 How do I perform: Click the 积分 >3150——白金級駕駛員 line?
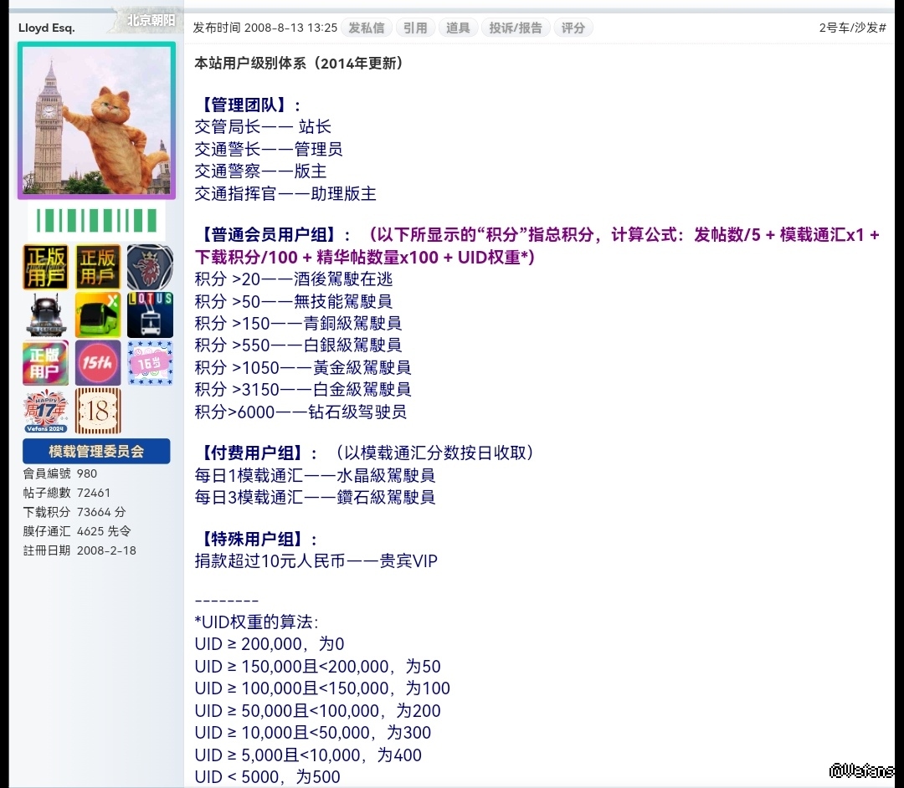303,389
